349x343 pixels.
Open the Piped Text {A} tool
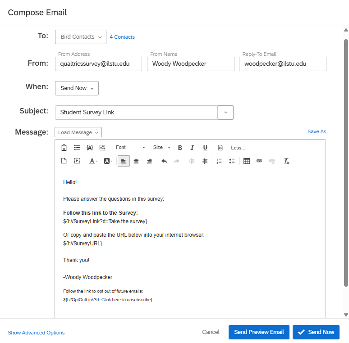pos(90,148)
